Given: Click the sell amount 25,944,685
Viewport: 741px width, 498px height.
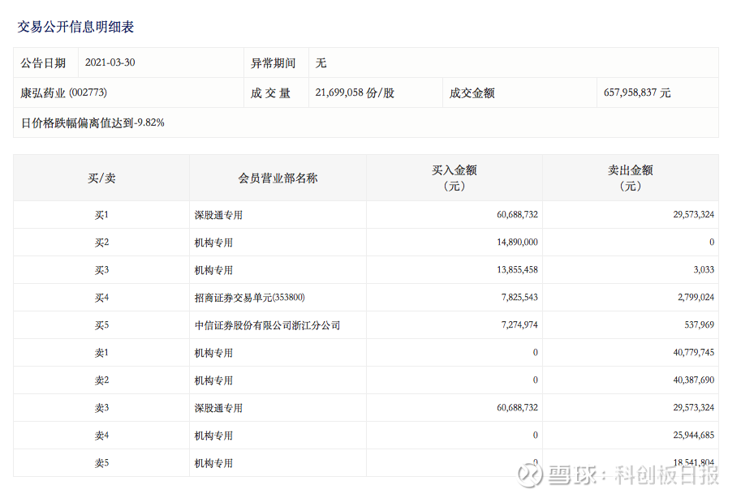Looking at the screenshot, I should click(x=687, y=436).
